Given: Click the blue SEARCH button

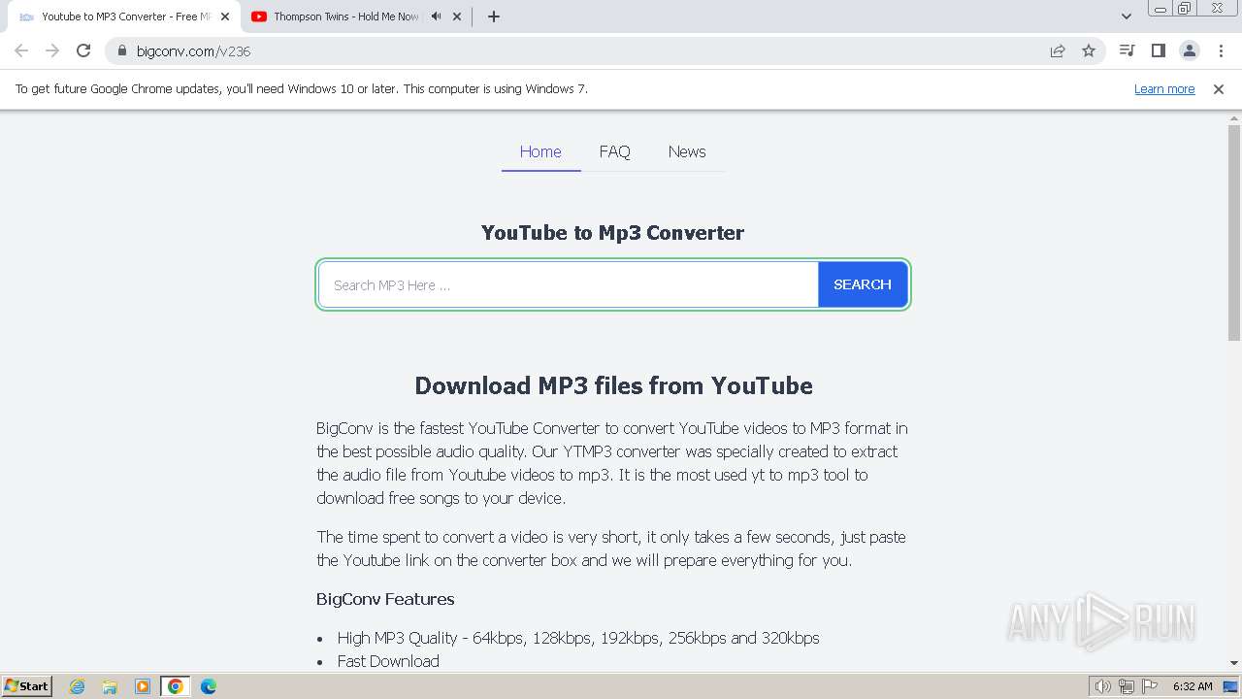Looking at the screenshot, I should pyautogui.click(x=863, y=284).
